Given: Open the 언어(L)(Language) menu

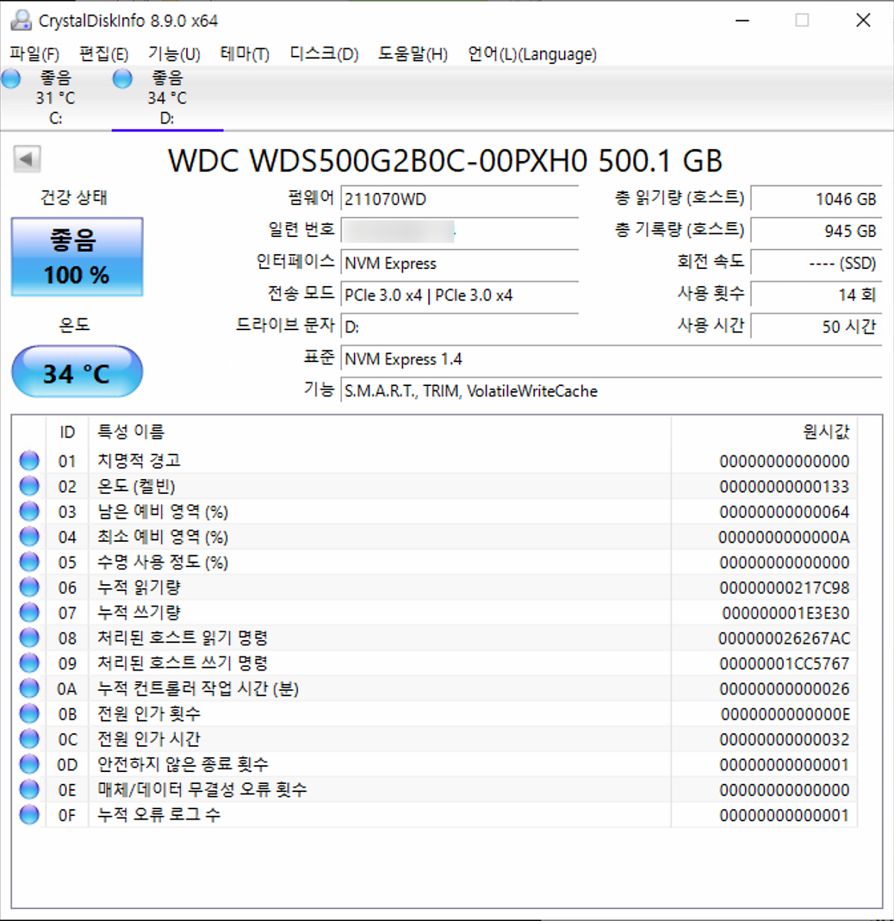Looking at the screenshot, I should pos(532,54).
